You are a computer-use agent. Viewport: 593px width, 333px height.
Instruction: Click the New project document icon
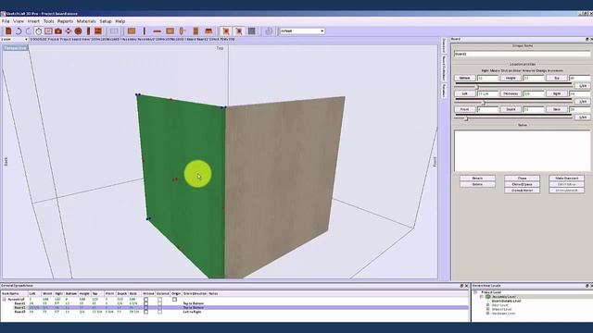(x=8, y=31)
